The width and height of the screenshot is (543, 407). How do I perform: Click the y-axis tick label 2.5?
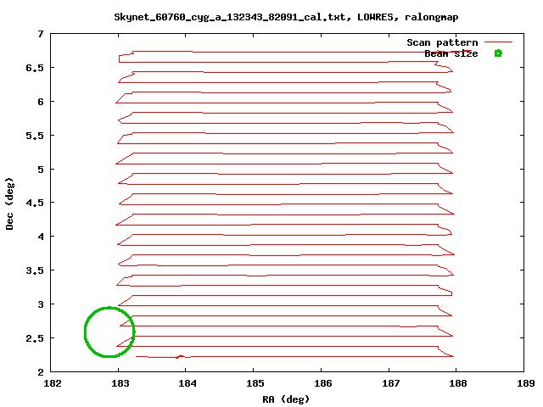(35, 338)
